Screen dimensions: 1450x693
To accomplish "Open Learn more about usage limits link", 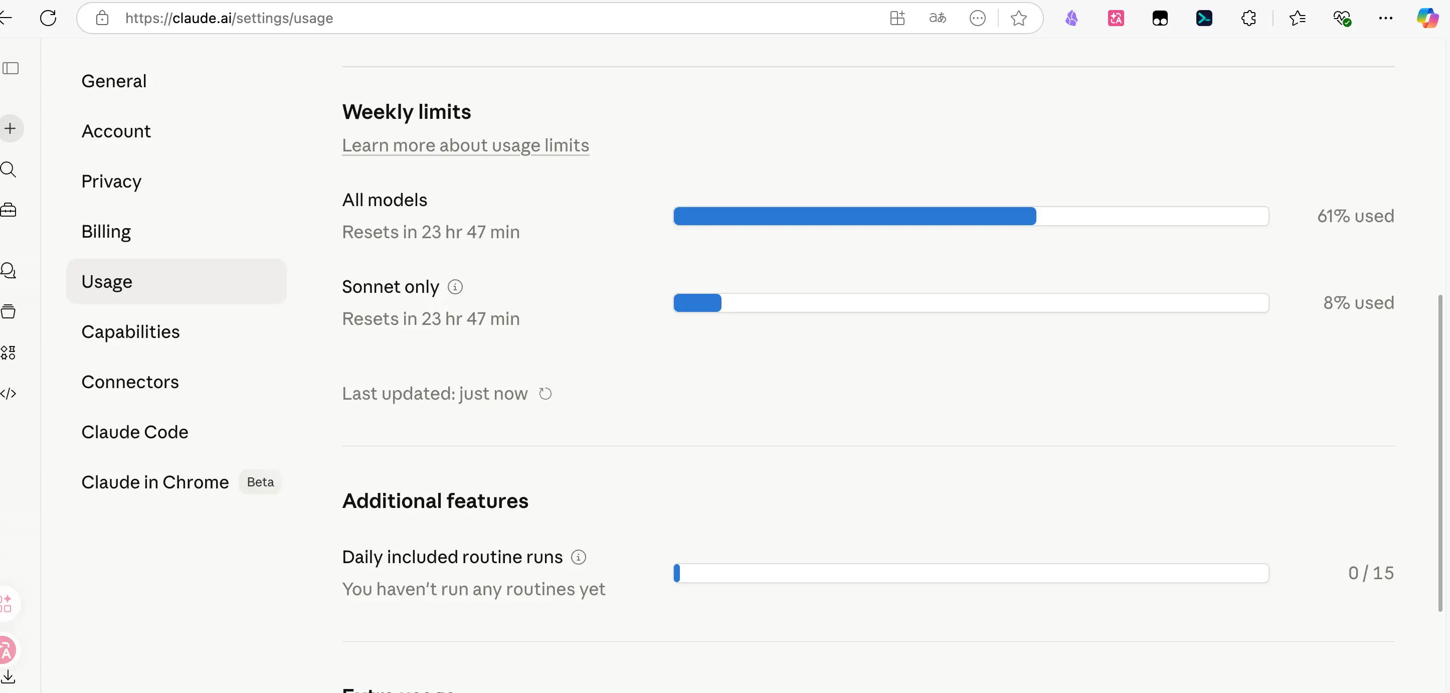I will [465, 145].
